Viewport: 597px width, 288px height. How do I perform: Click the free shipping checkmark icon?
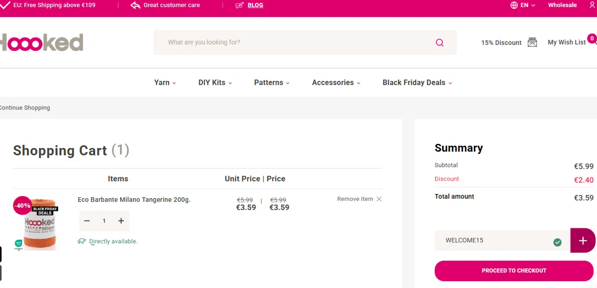tap(5, 5)
